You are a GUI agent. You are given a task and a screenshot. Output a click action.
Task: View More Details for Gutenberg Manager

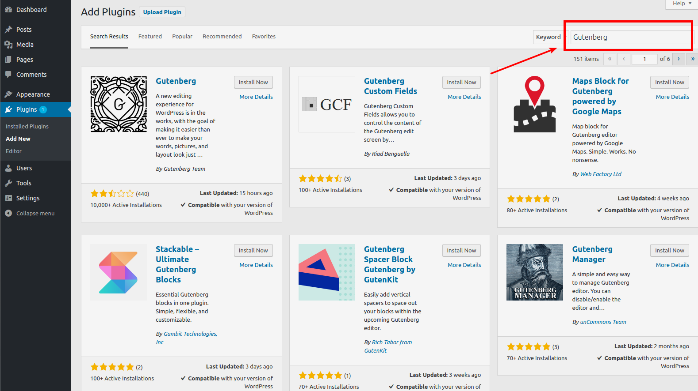coord(672,265)
